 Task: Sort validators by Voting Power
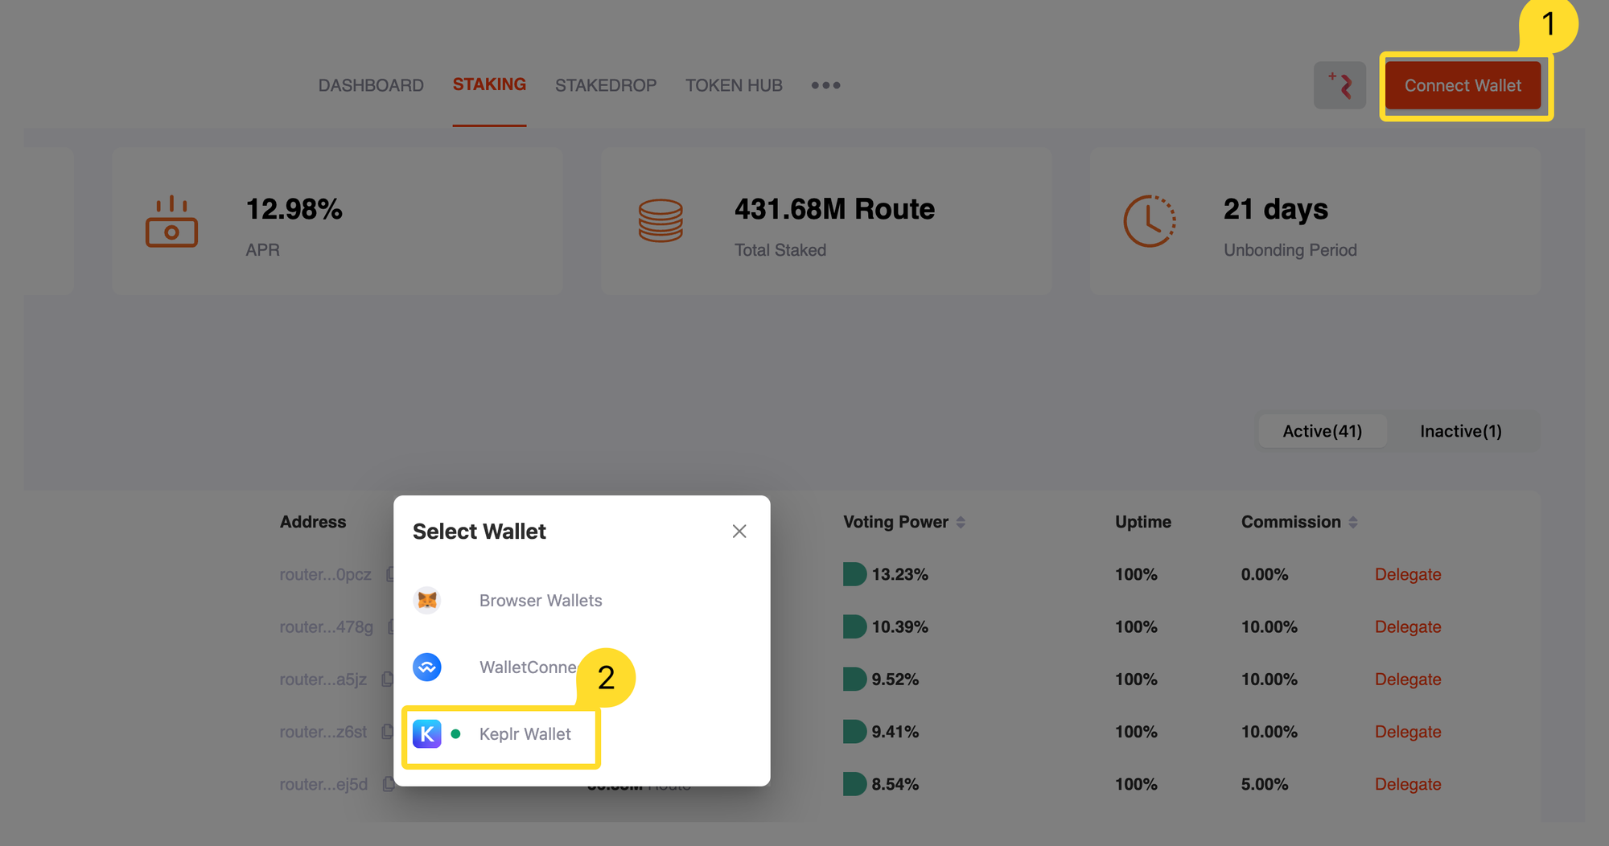[960, 521]
